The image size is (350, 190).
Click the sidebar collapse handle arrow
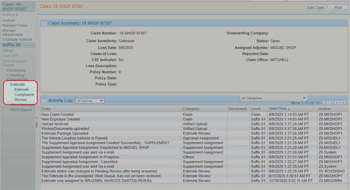click(x=36, y=124)
